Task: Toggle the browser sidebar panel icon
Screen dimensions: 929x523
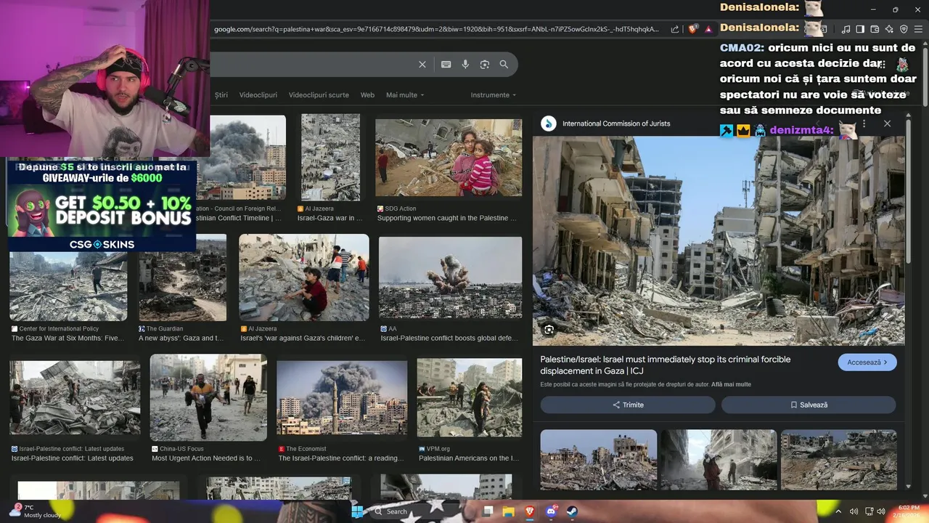Action: (x=860, y=29)
